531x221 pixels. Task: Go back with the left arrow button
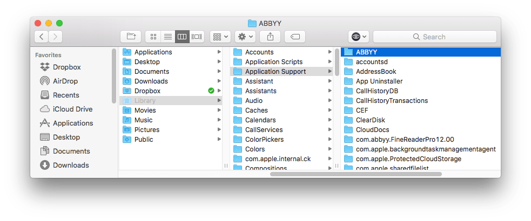point(41,37)
